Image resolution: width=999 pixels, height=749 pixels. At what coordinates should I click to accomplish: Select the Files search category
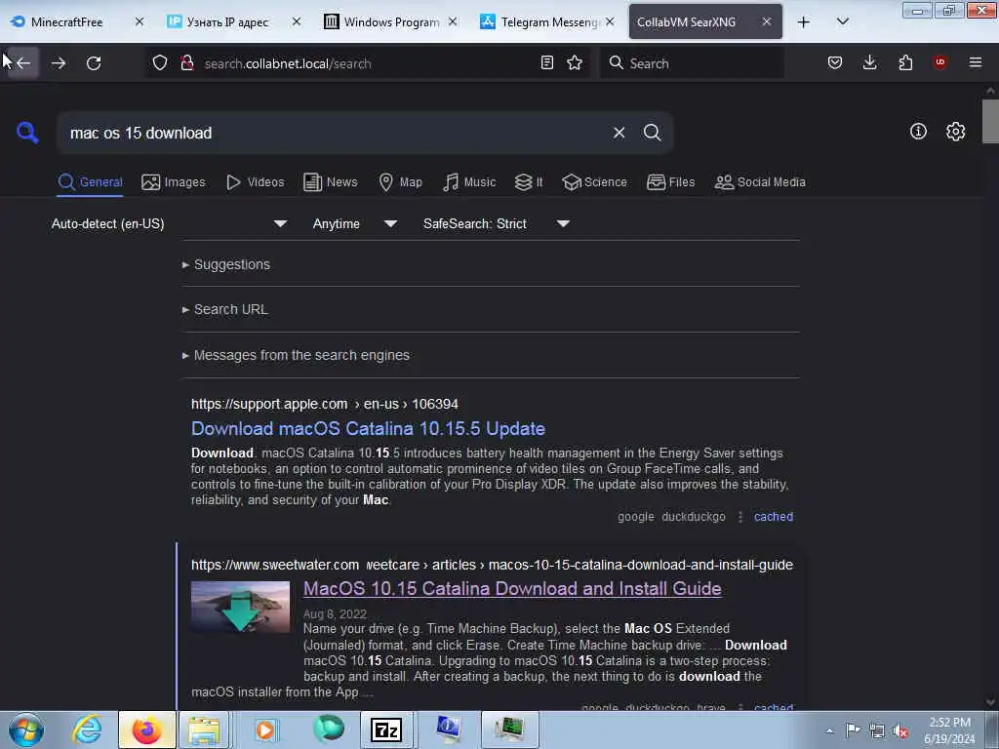click(670, 182)
